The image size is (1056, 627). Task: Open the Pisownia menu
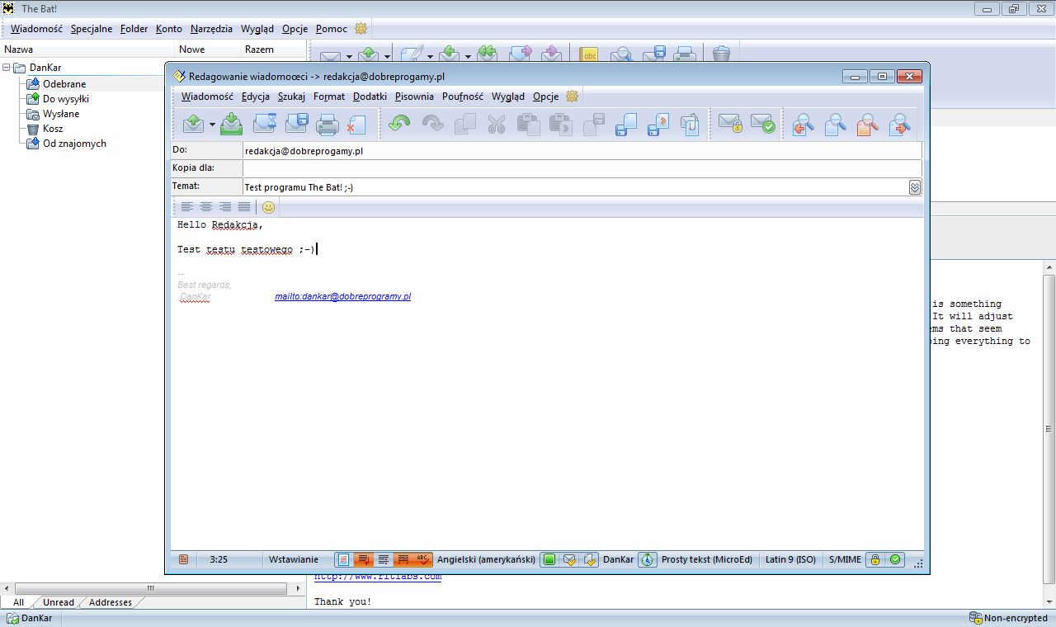pos(414,97)
